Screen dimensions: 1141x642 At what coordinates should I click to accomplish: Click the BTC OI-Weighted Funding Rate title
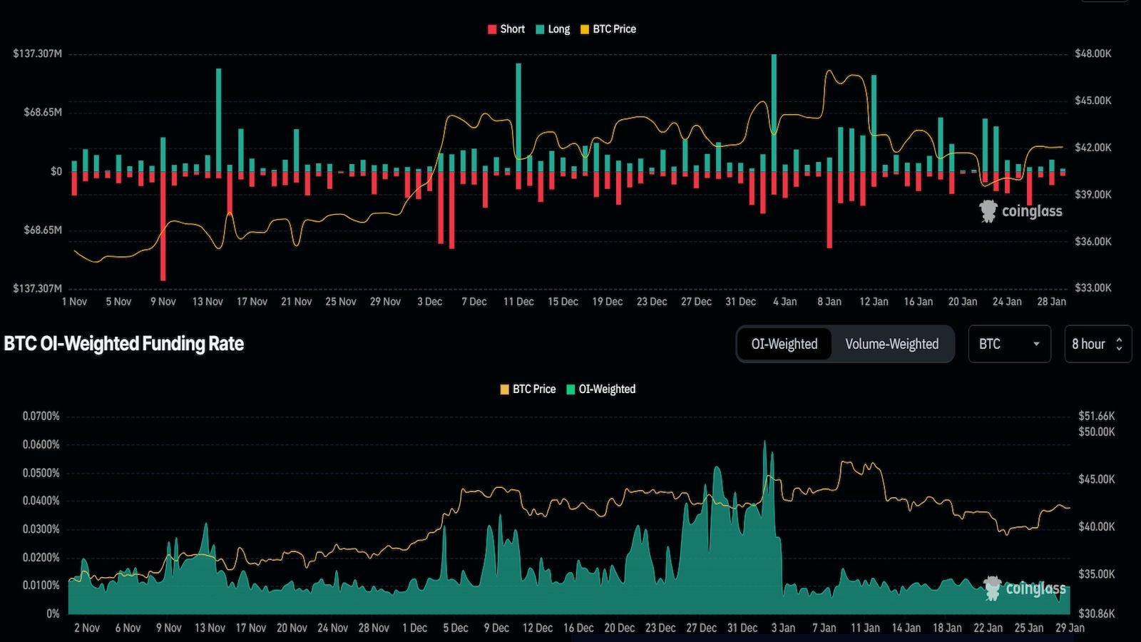click(123, 343)
